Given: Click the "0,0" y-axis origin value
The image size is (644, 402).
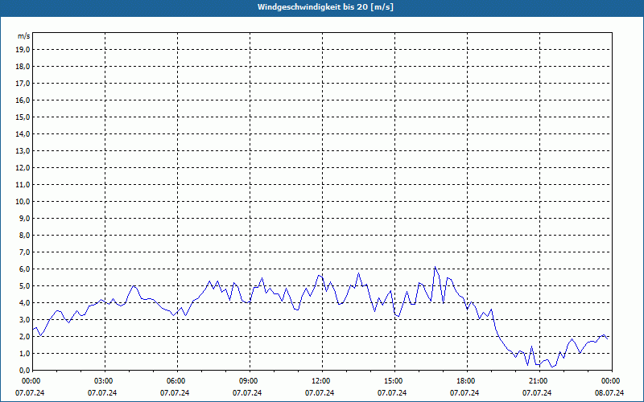Looking at the screenshot, I should coord(25,371).
